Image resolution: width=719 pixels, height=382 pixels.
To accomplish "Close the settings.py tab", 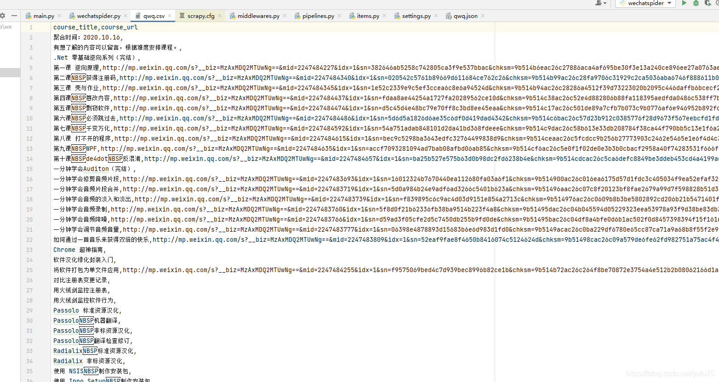I will tap(436, 16).
